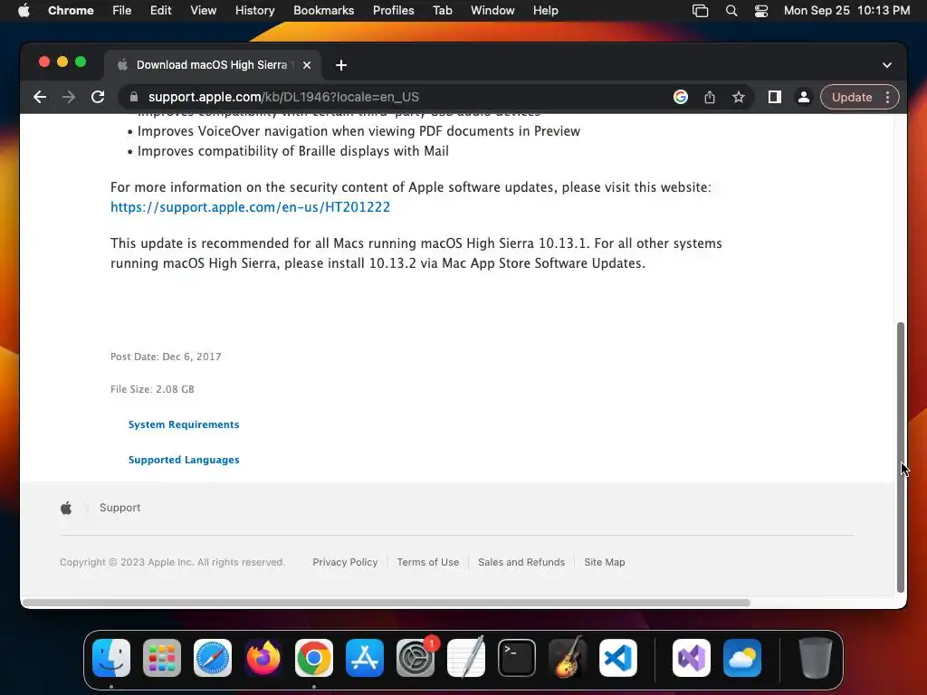
Task: Launch Safari from the Dock
Action: 213,658
